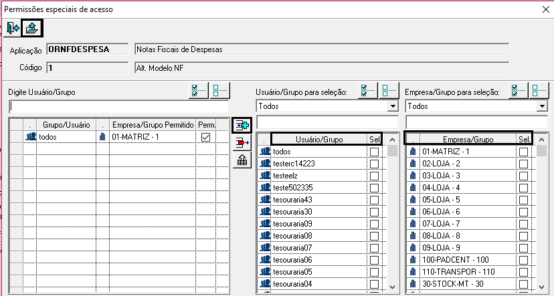Click the Código field showing 1

point(87,68)
